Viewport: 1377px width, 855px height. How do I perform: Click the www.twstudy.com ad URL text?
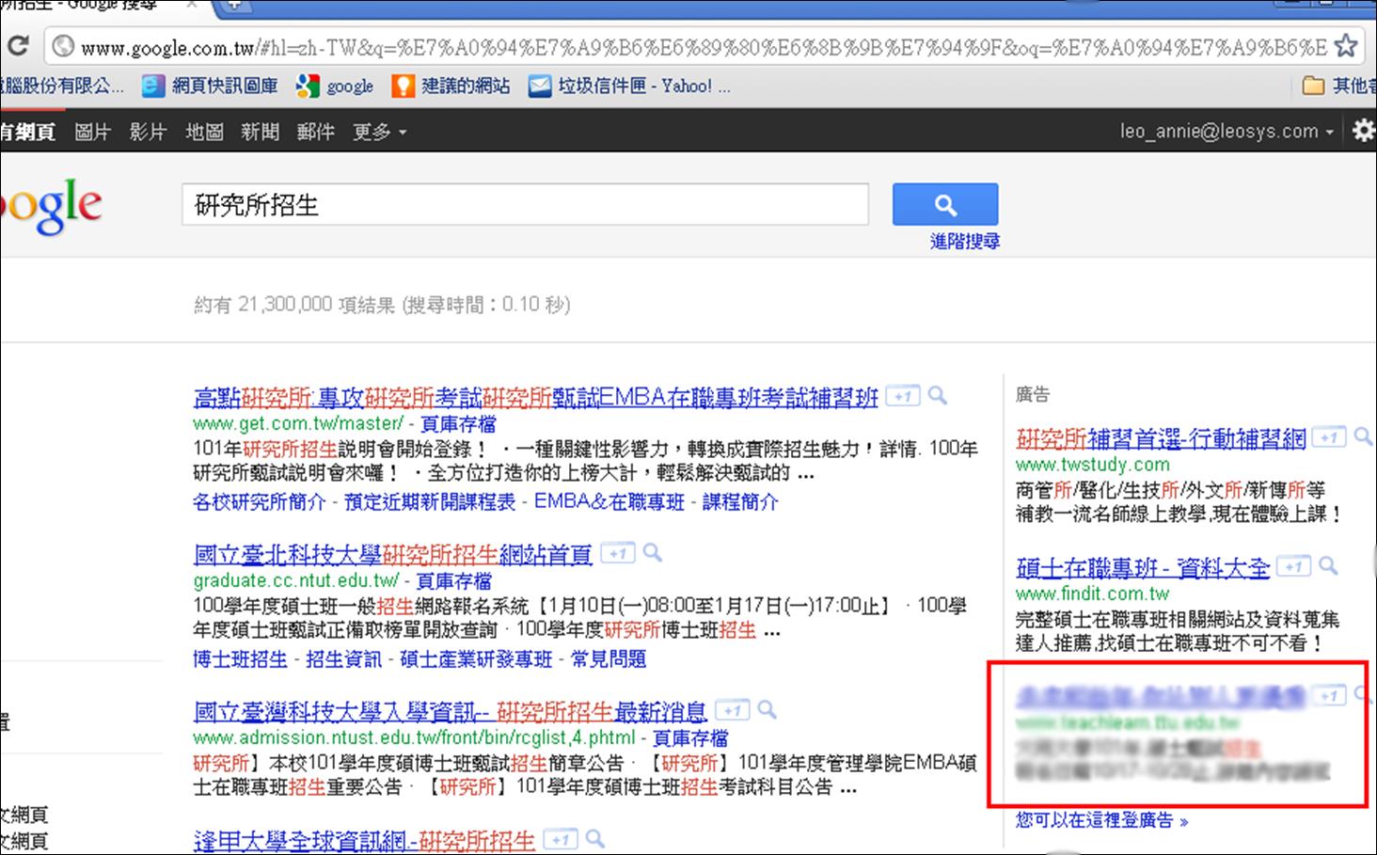click(x=1093, y=465)
